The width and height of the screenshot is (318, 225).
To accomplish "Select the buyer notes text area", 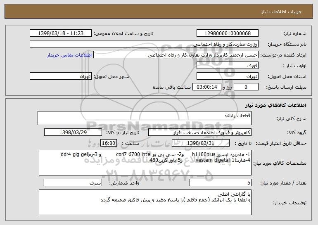I will [x=145, y=202].
